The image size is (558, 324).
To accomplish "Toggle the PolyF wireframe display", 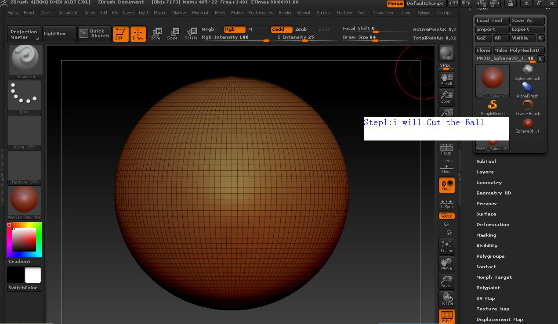I will 446,317.
